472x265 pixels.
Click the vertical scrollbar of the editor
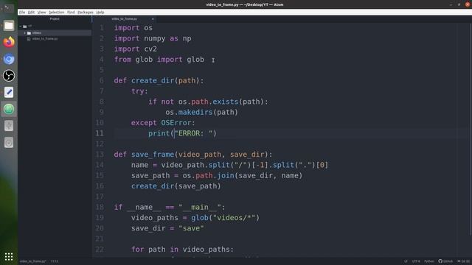[x=471, y=130]
